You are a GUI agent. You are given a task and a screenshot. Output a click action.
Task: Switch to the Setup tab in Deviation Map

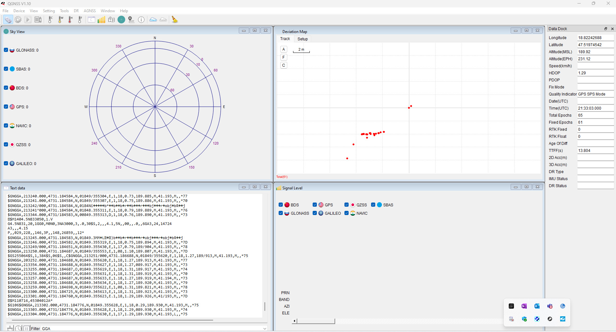pos(302,39)
